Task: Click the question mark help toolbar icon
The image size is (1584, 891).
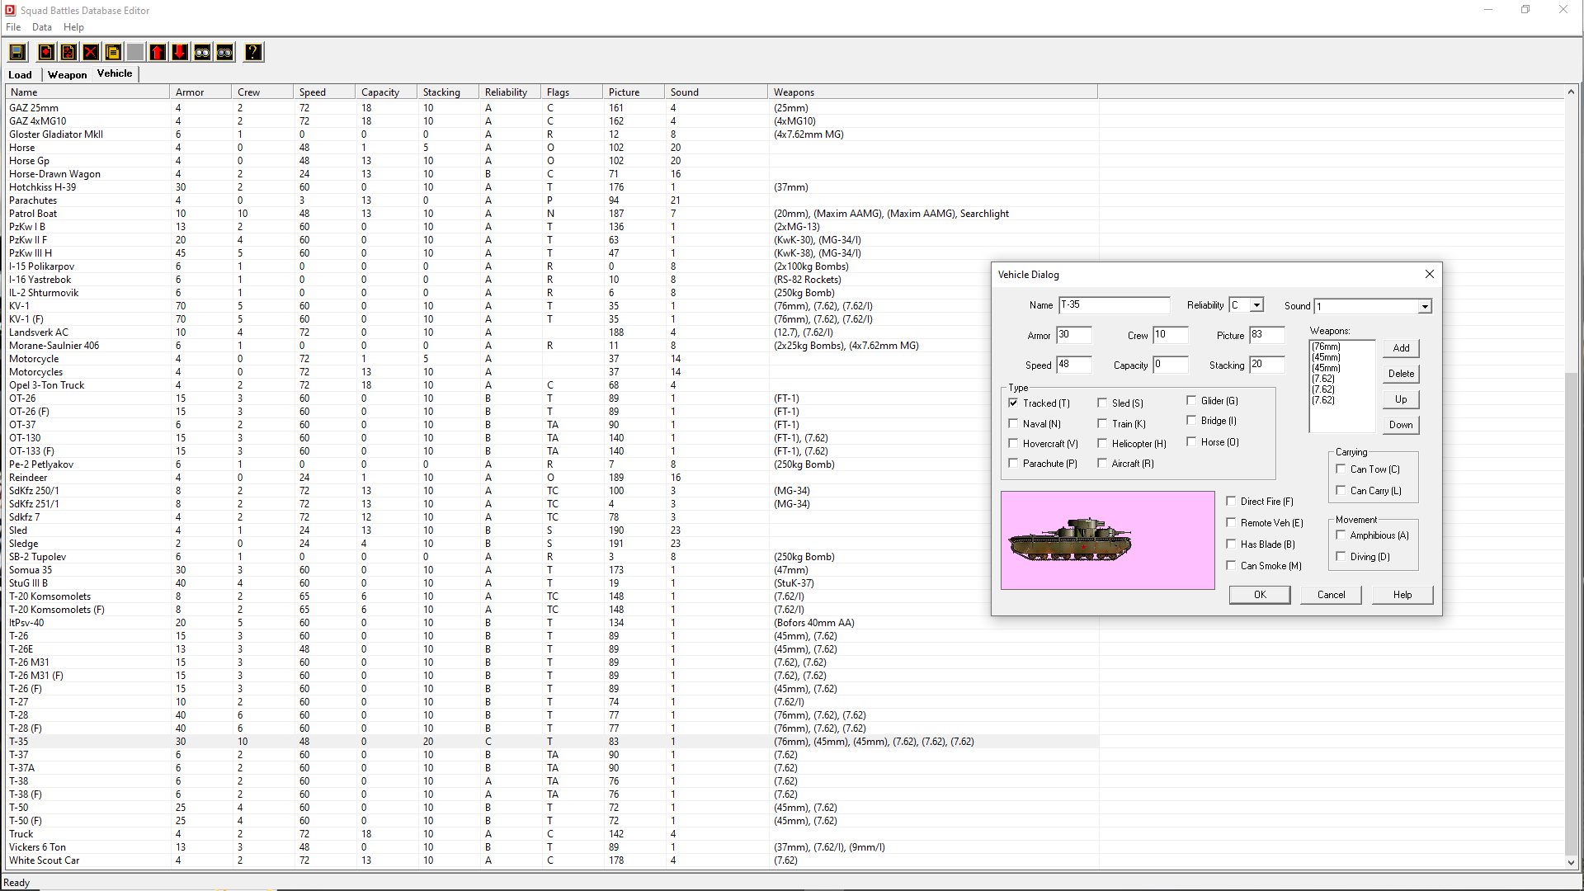Action: tap(253, 52)
